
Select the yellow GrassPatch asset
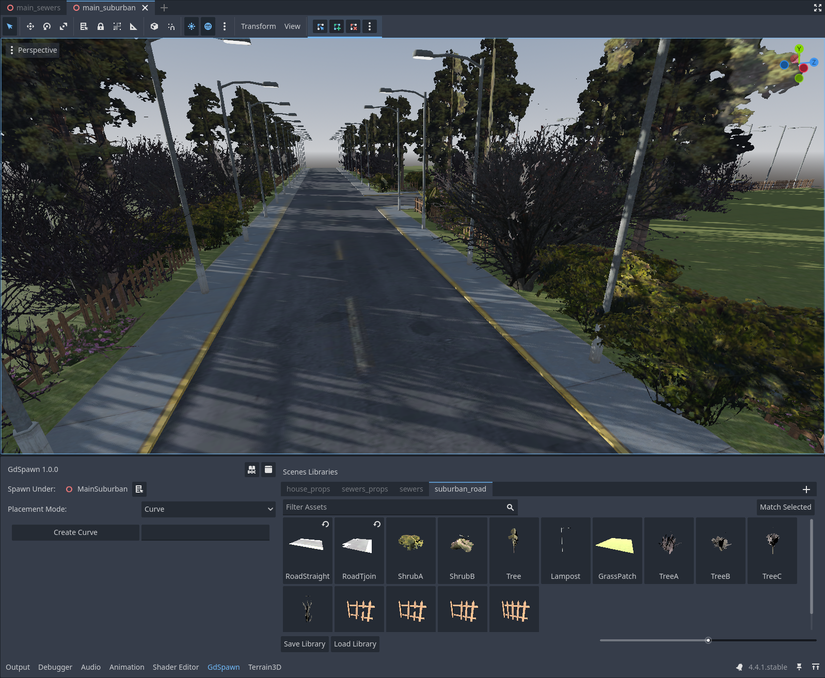click(617, 551)
